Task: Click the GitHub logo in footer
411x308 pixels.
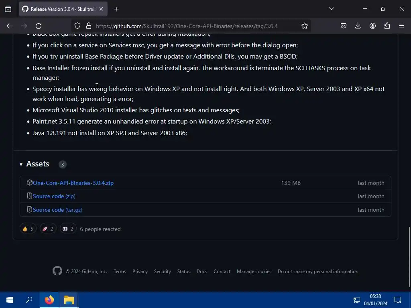Action: point(57,271)
